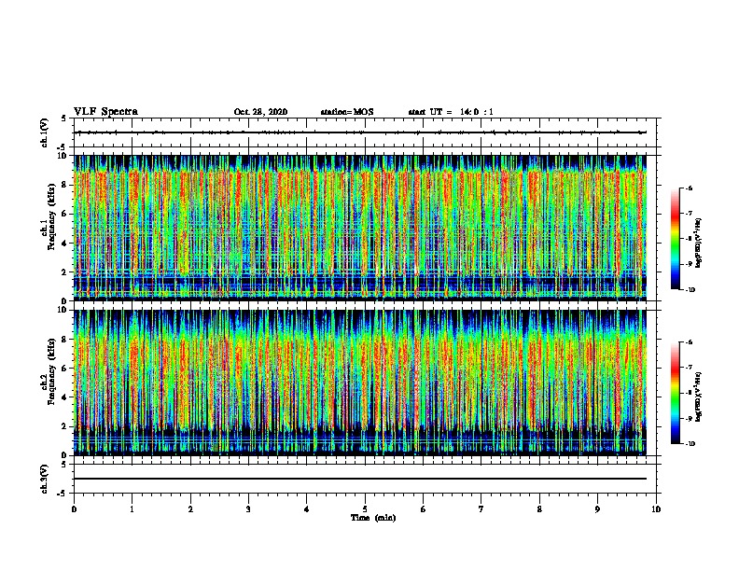Image resolution: width=739 pixels, height=571 pixels.
Task: Click the "start UT = 14: 0 : 1" text
Action: pyautogui.click(x=451, y=112)
